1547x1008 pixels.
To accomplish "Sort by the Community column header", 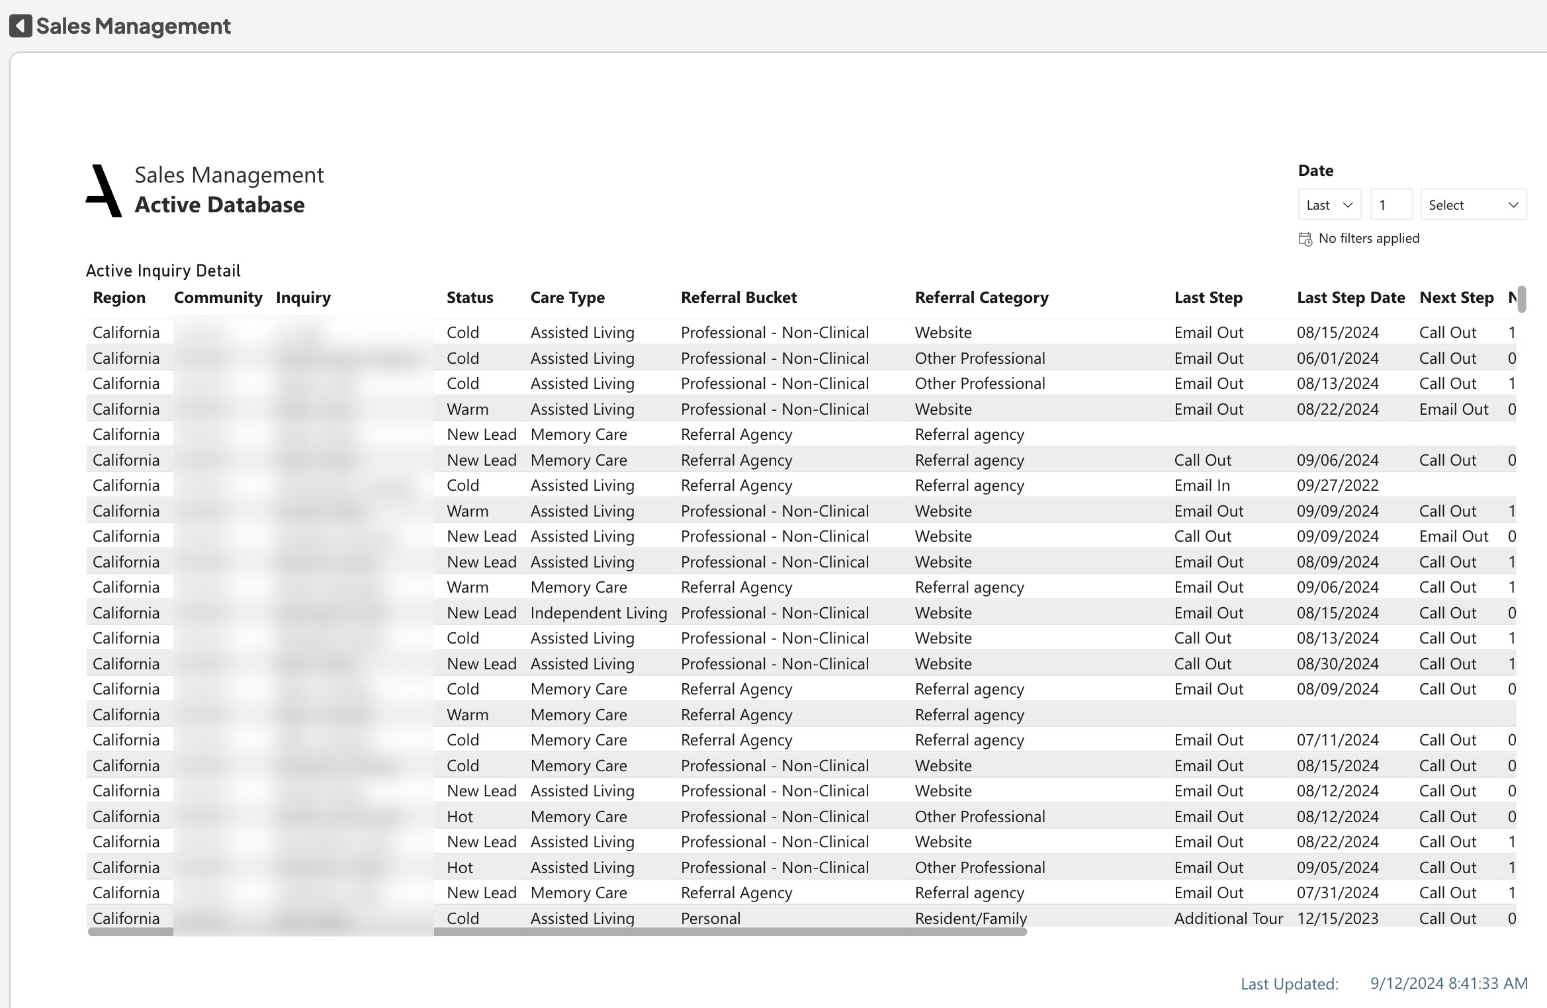I will coord(218,298).
